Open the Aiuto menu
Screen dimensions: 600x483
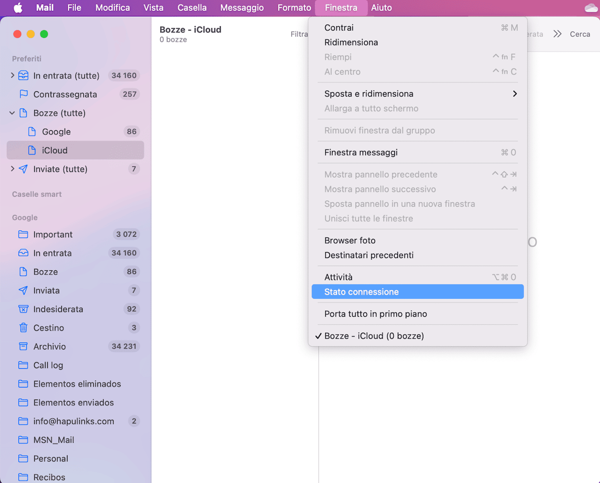[x=381, y=8]
